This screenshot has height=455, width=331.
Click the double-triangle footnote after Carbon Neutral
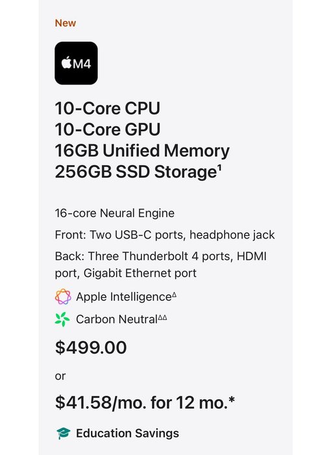pos(163,317)
